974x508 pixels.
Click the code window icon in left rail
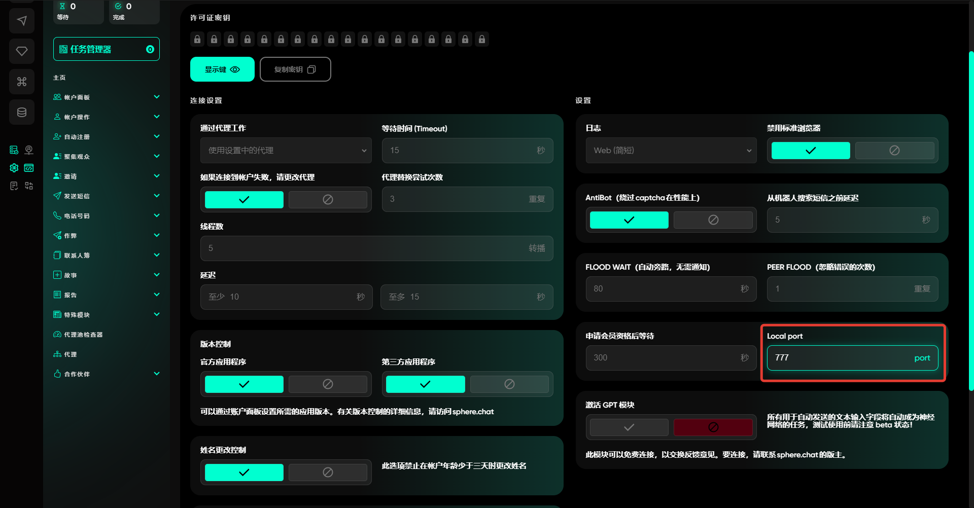(x=29, y=168)
